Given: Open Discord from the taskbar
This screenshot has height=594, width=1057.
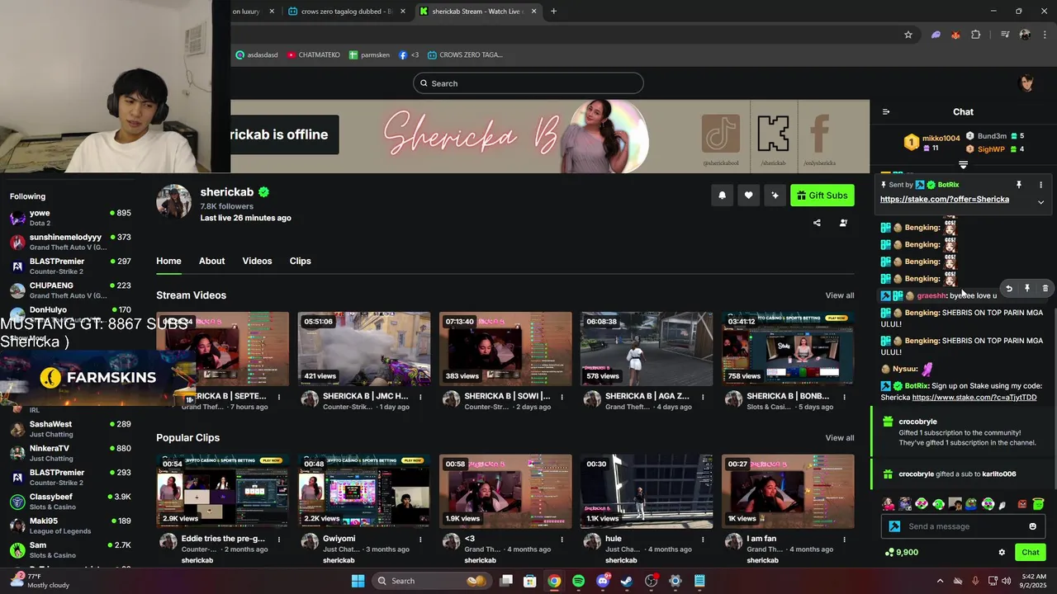Looking at the screenshot, I should point(603,581).
